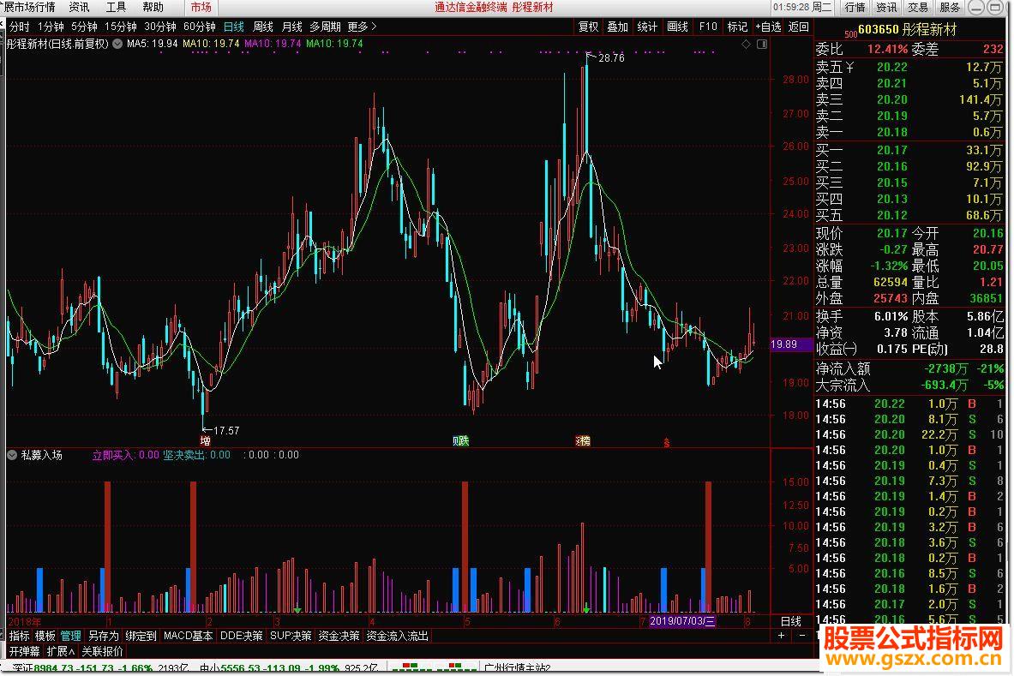The height and width of the screenshot is (676, 1014).
Task: Click the 中小 index value in status bar
Action: tap(242, 668)
